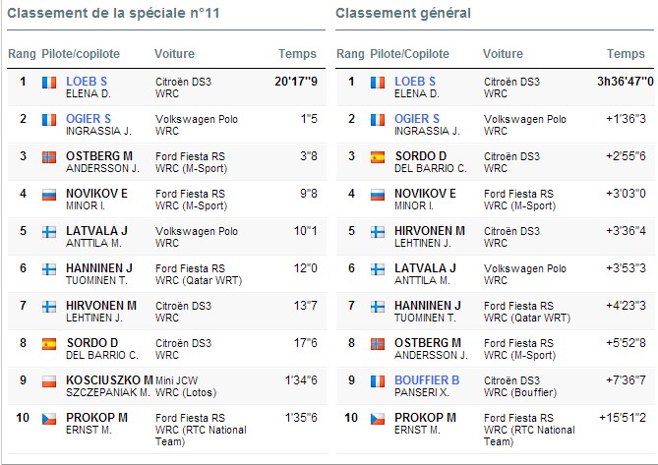Viewport: 658px width, 465px height.
Task: Click Loeb's stage time 20'17''9
Action: pyautogui.click(x=296, y=82)
